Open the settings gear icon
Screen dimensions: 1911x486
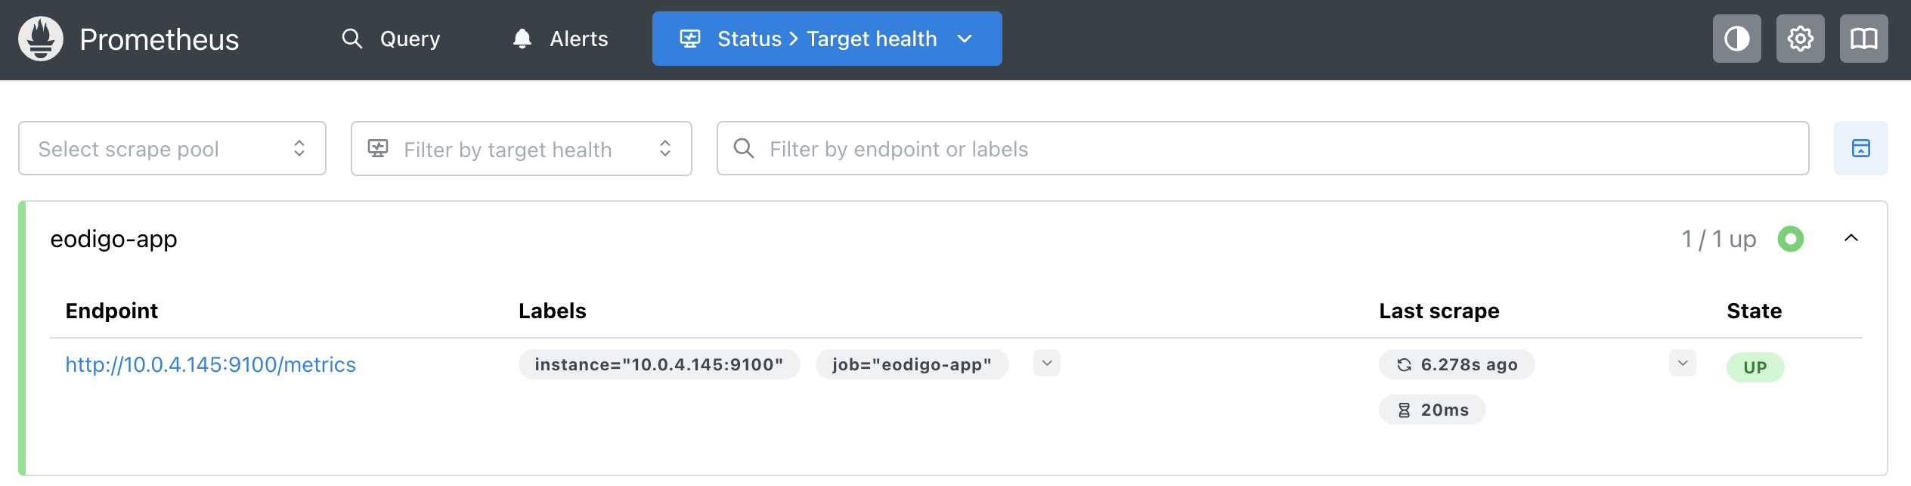pyautogui.click(x=1800, y=39)
